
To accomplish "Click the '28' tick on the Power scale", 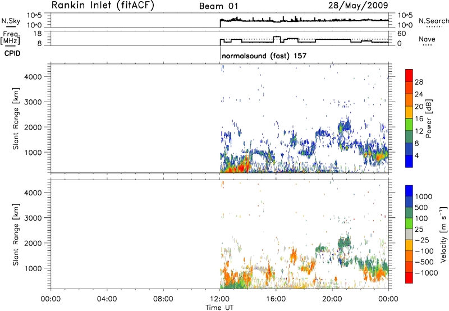I will tap(419, 82).
